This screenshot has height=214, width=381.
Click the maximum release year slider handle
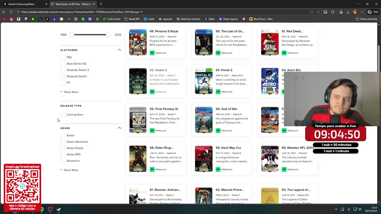(x=108, y=35)
